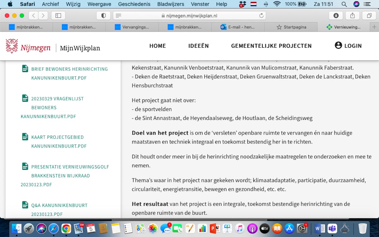
Task: Open Google Chrome from the Dock
Action: [x=66, y=228]
